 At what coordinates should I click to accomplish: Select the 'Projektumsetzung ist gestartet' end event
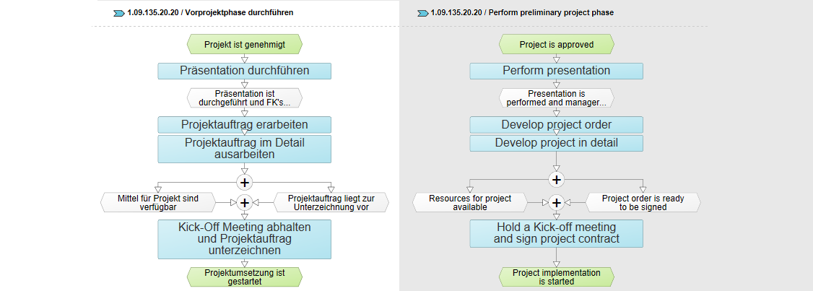pyautogui.click(x=245, y=277)
